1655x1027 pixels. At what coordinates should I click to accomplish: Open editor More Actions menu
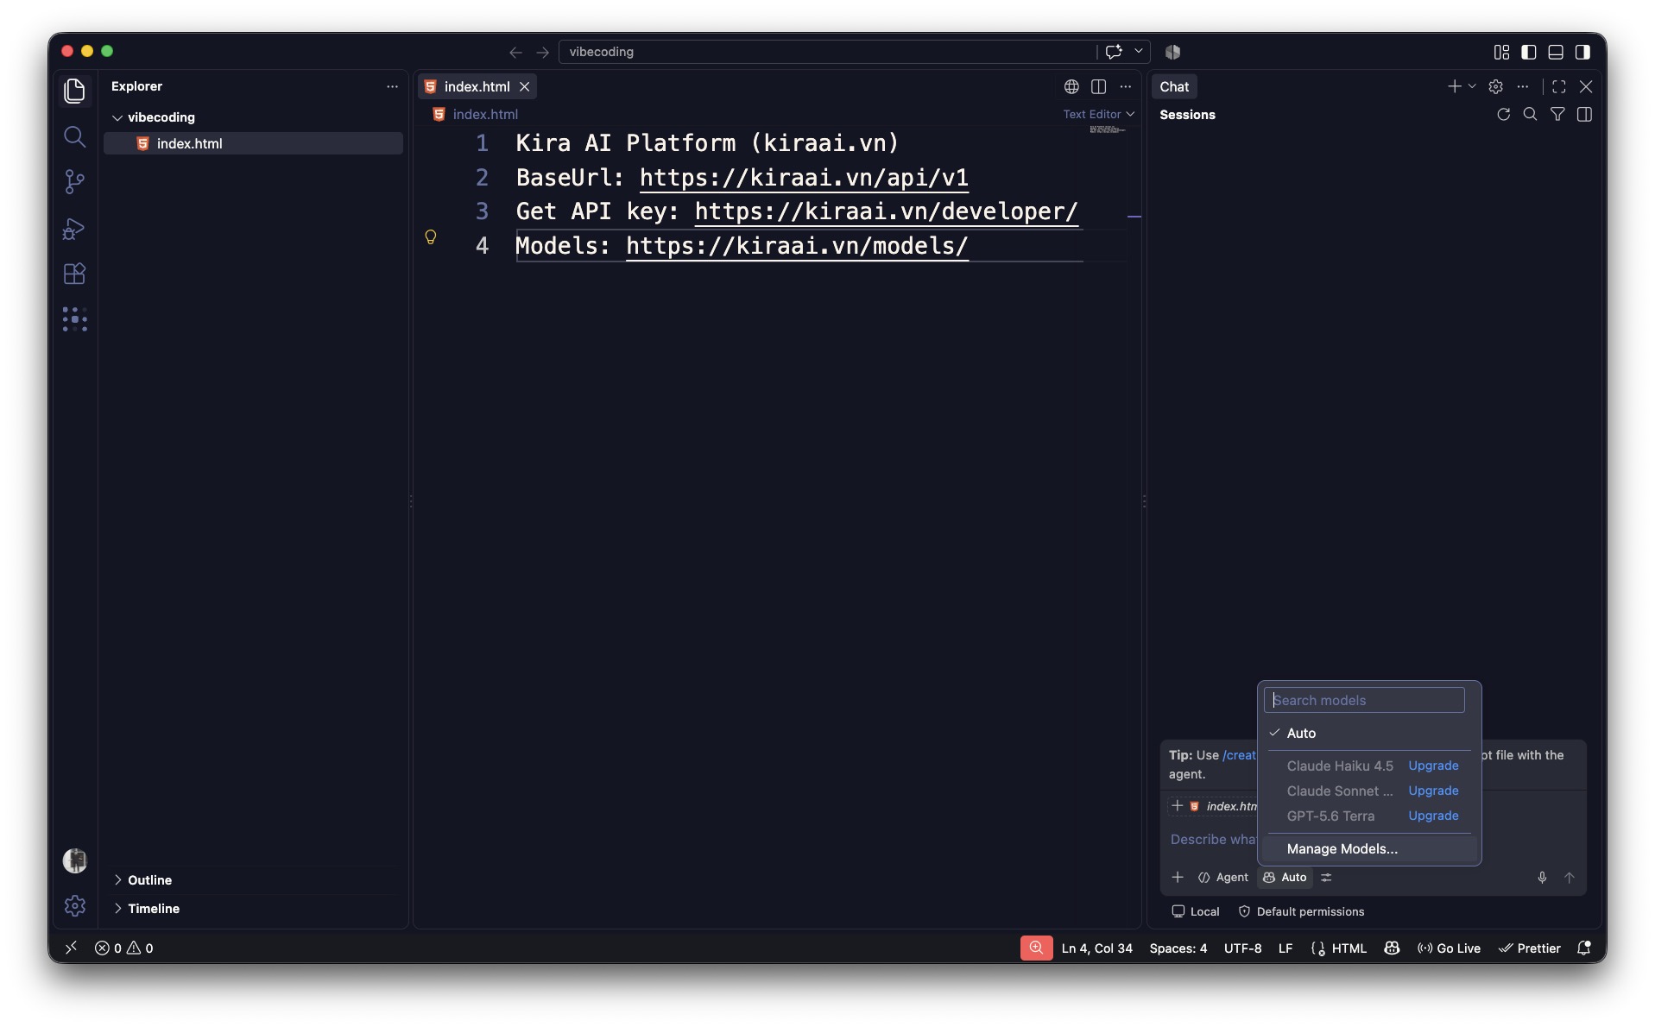pyautogui.click(x=1125, y=86)
